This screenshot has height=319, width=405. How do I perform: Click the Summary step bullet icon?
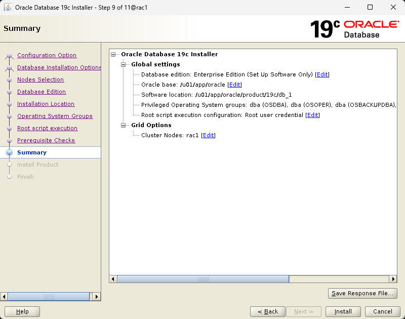tap(9, 152)
